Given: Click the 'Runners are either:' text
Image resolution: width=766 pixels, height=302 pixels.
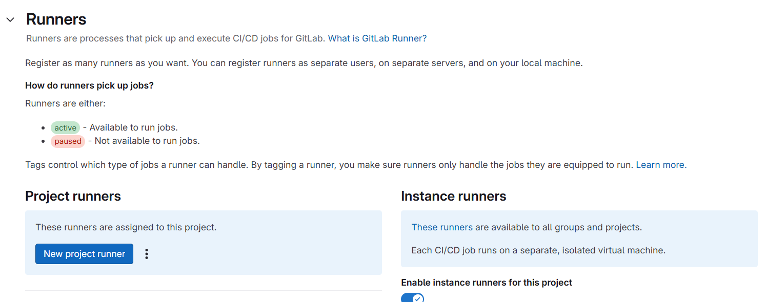Looking at the screenshot, I should 65,103.
